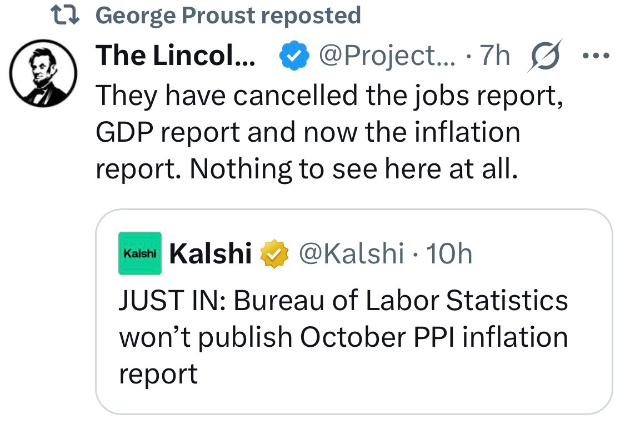The width and height of the screenshot is (635, 429).
Task: Click the green Kalshi logo avatar
Action: click(140, 253)
